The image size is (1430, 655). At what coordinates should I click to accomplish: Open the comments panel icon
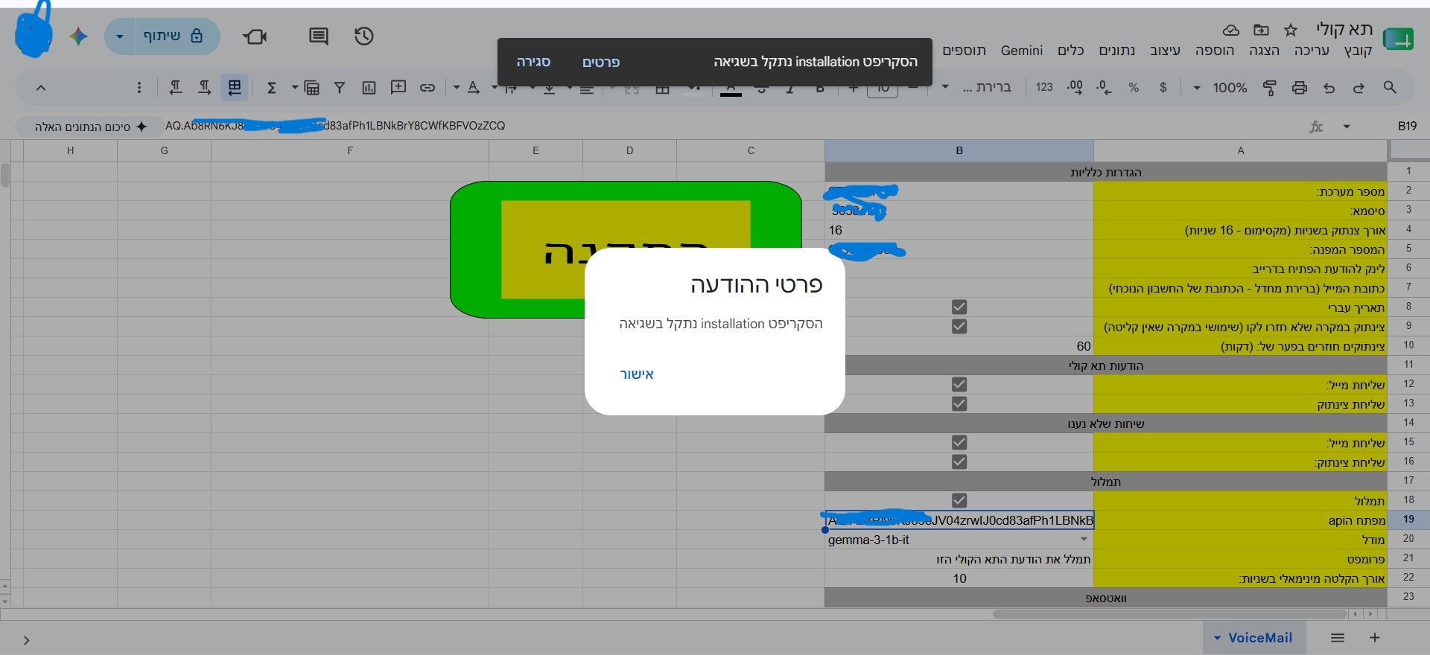[319, 36]
